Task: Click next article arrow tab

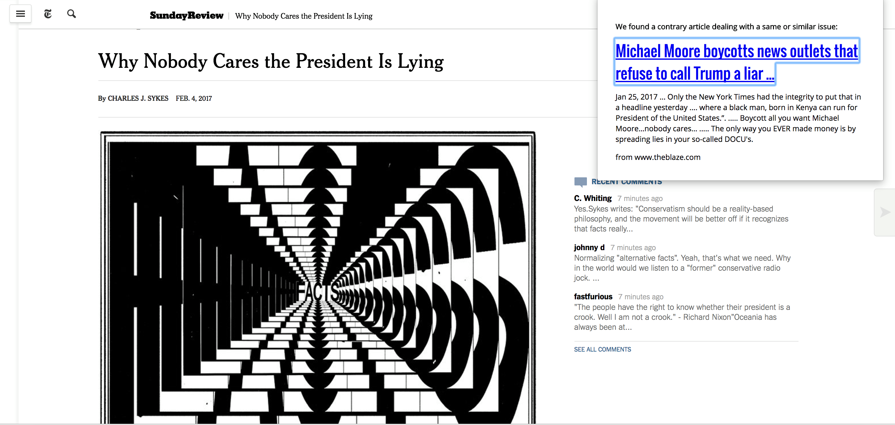Action: tap(885, 212)
